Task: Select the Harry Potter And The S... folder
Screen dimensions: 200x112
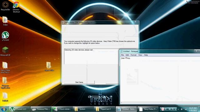Action: (x=5, y=68)
